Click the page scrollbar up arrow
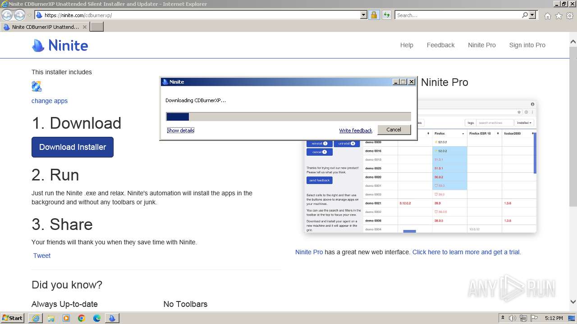 tap(573, 42)
